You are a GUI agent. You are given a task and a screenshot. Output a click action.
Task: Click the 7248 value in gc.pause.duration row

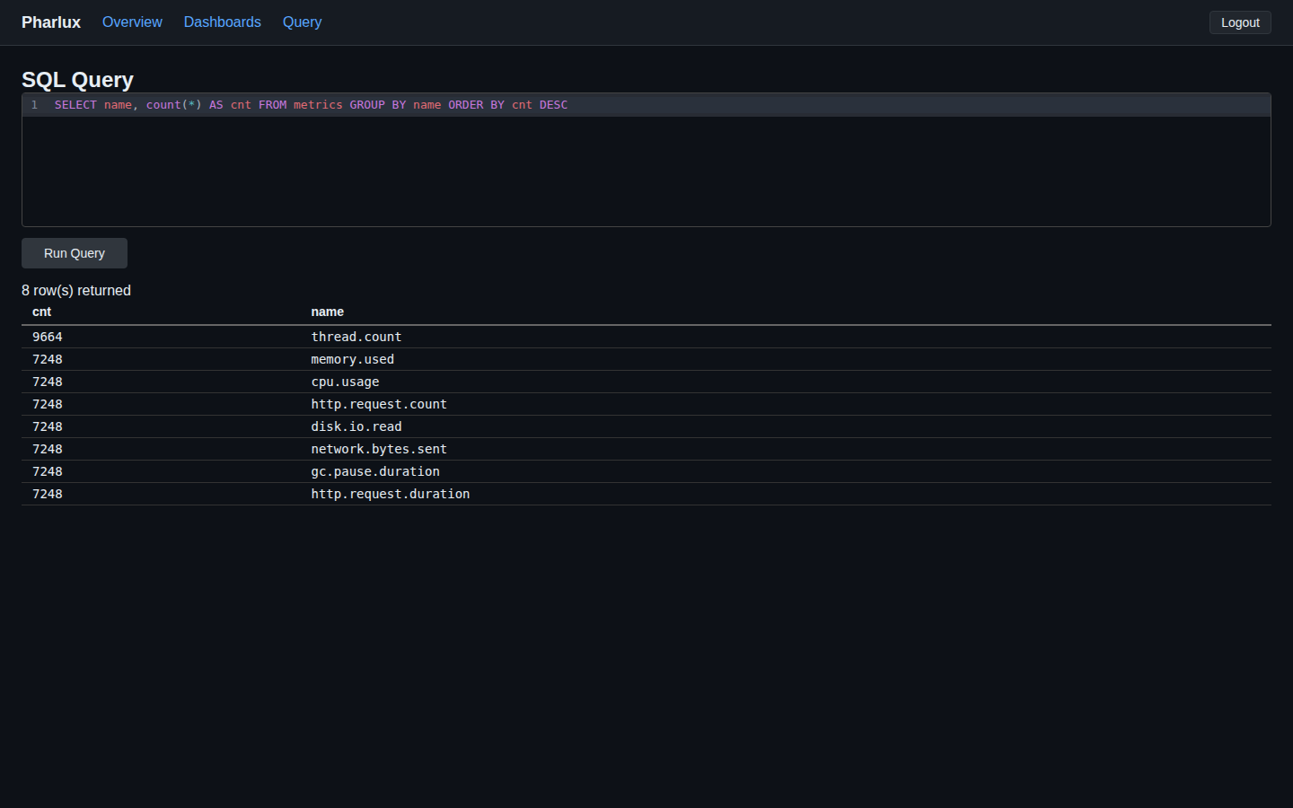tap(48, 471)
